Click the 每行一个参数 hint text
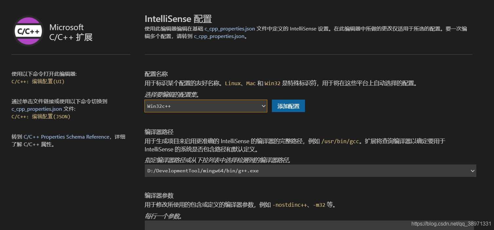Viewport: 494px width, 230px height. (x=163, y=216)
